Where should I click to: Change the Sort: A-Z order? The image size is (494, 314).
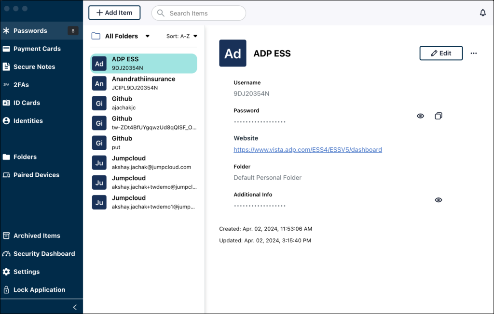[x=181, y=36]
